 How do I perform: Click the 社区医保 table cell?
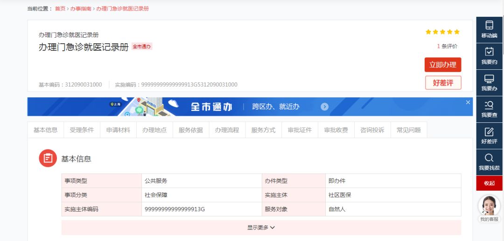(393, 195)
